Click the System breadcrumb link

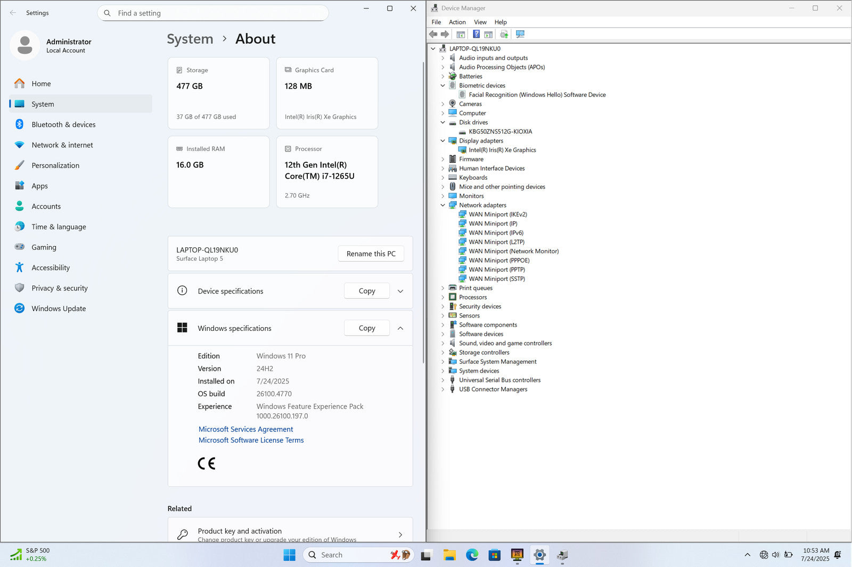pos(190,39)
